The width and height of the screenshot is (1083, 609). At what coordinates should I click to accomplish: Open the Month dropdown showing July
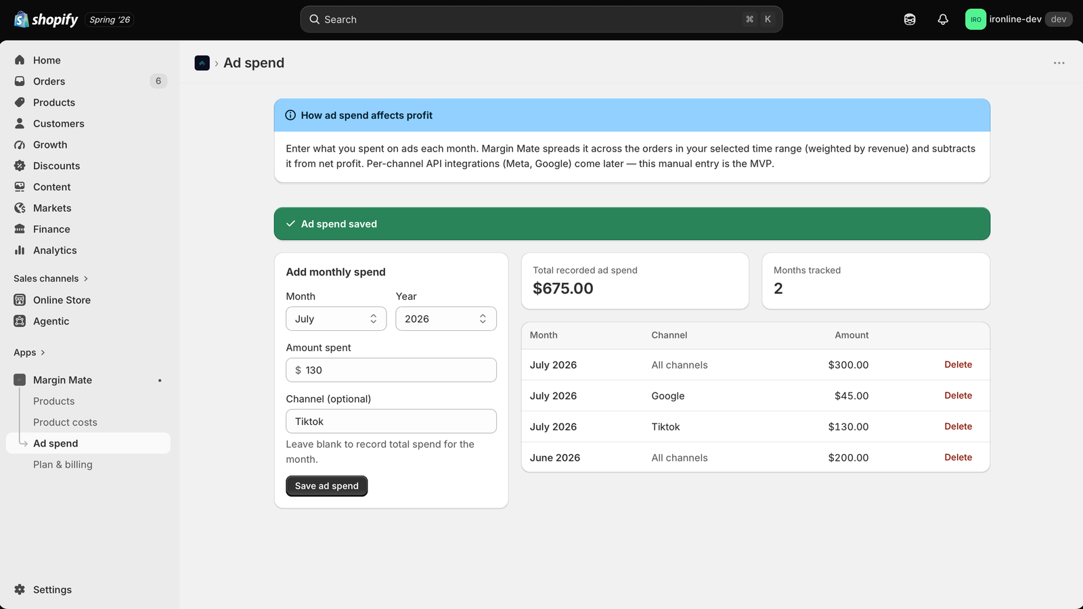coord(336,319)
